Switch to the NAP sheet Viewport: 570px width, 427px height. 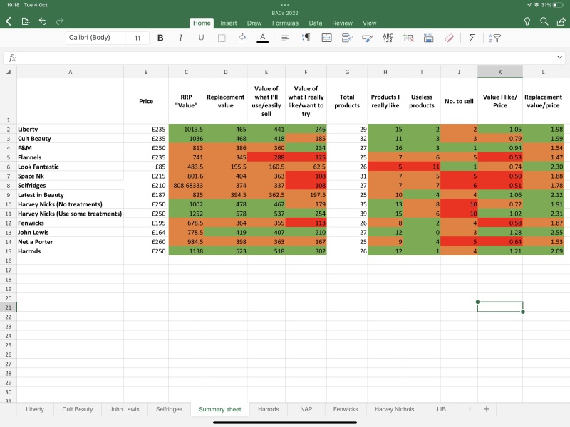306,409
